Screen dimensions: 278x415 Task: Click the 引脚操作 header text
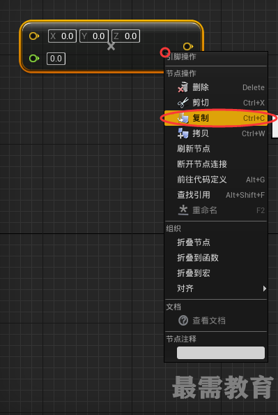[182, 57]
